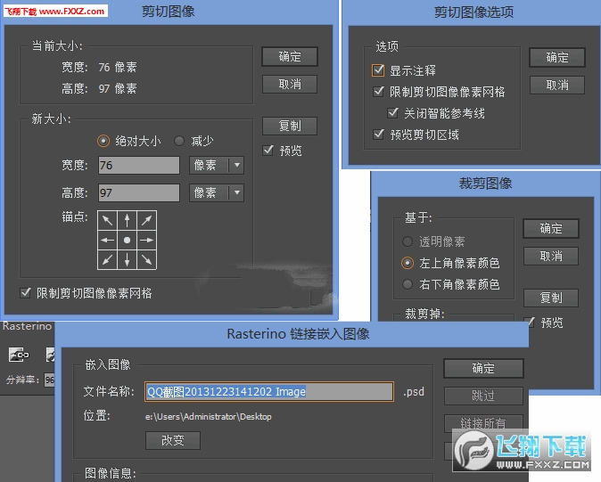601x482 pixels.
Task: Choose the 减少 radio option
Action: click(179, 141)
